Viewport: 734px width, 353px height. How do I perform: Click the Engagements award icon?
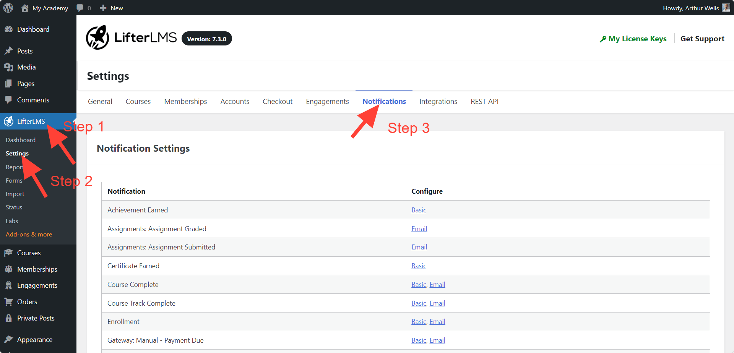(x=8, y=285)
